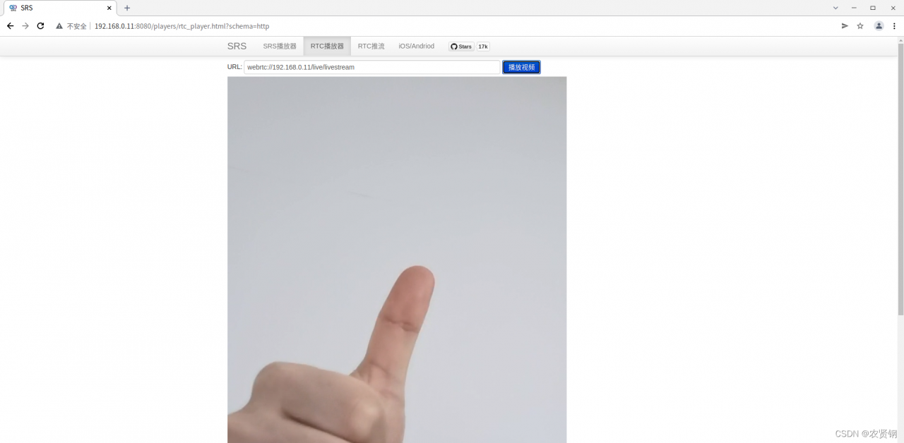Click the browser forward arrow
Screen dimensions: 904x443
point(25,26)
